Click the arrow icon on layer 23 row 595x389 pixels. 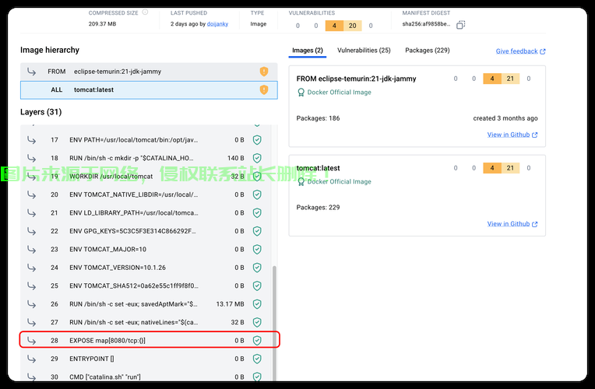coord(31,249)
